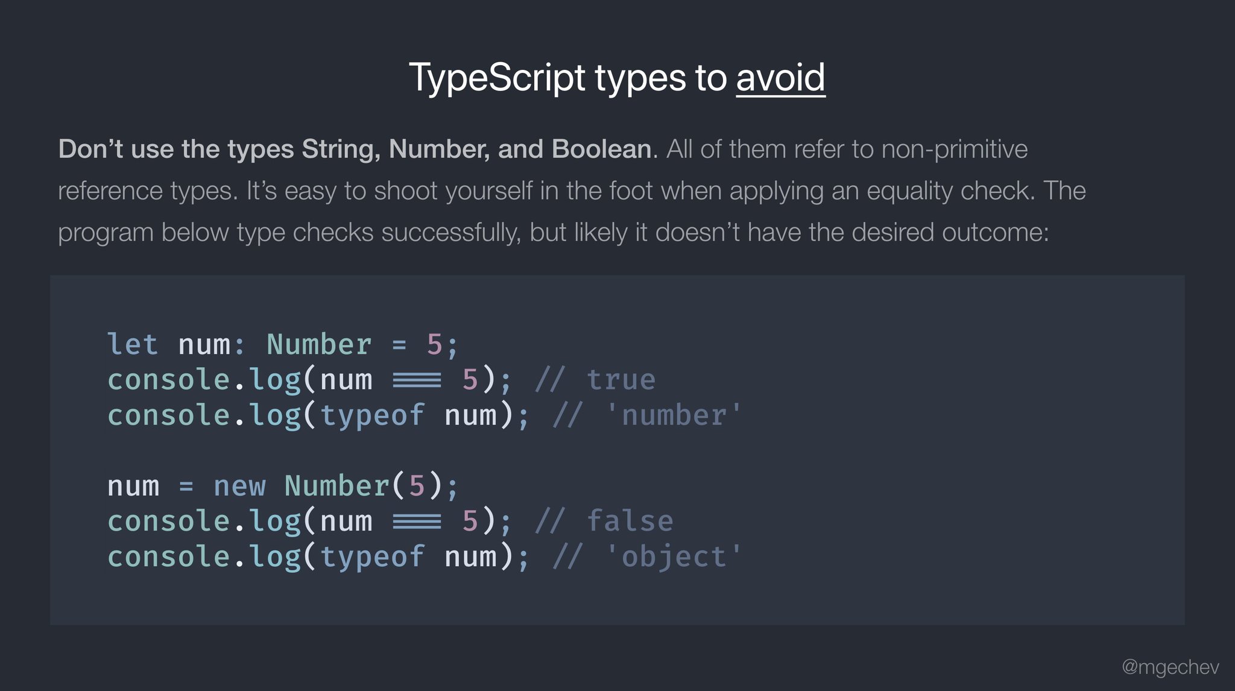Screen dimensions: 1235x691
Task: Click the phrase 'desired outcome:' in paragraph
Action: pyautogui.click(x=950, y=232)
